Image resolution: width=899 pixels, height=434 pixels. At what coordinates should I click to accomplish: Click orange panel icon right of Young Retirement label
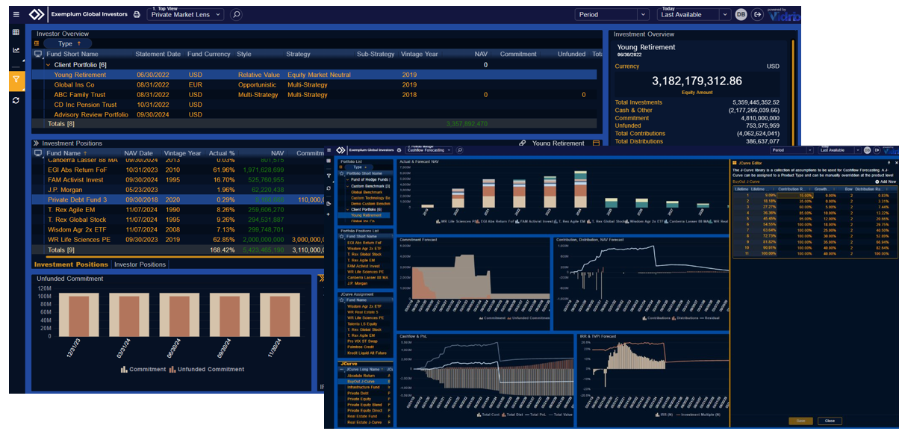pos(596,143)
